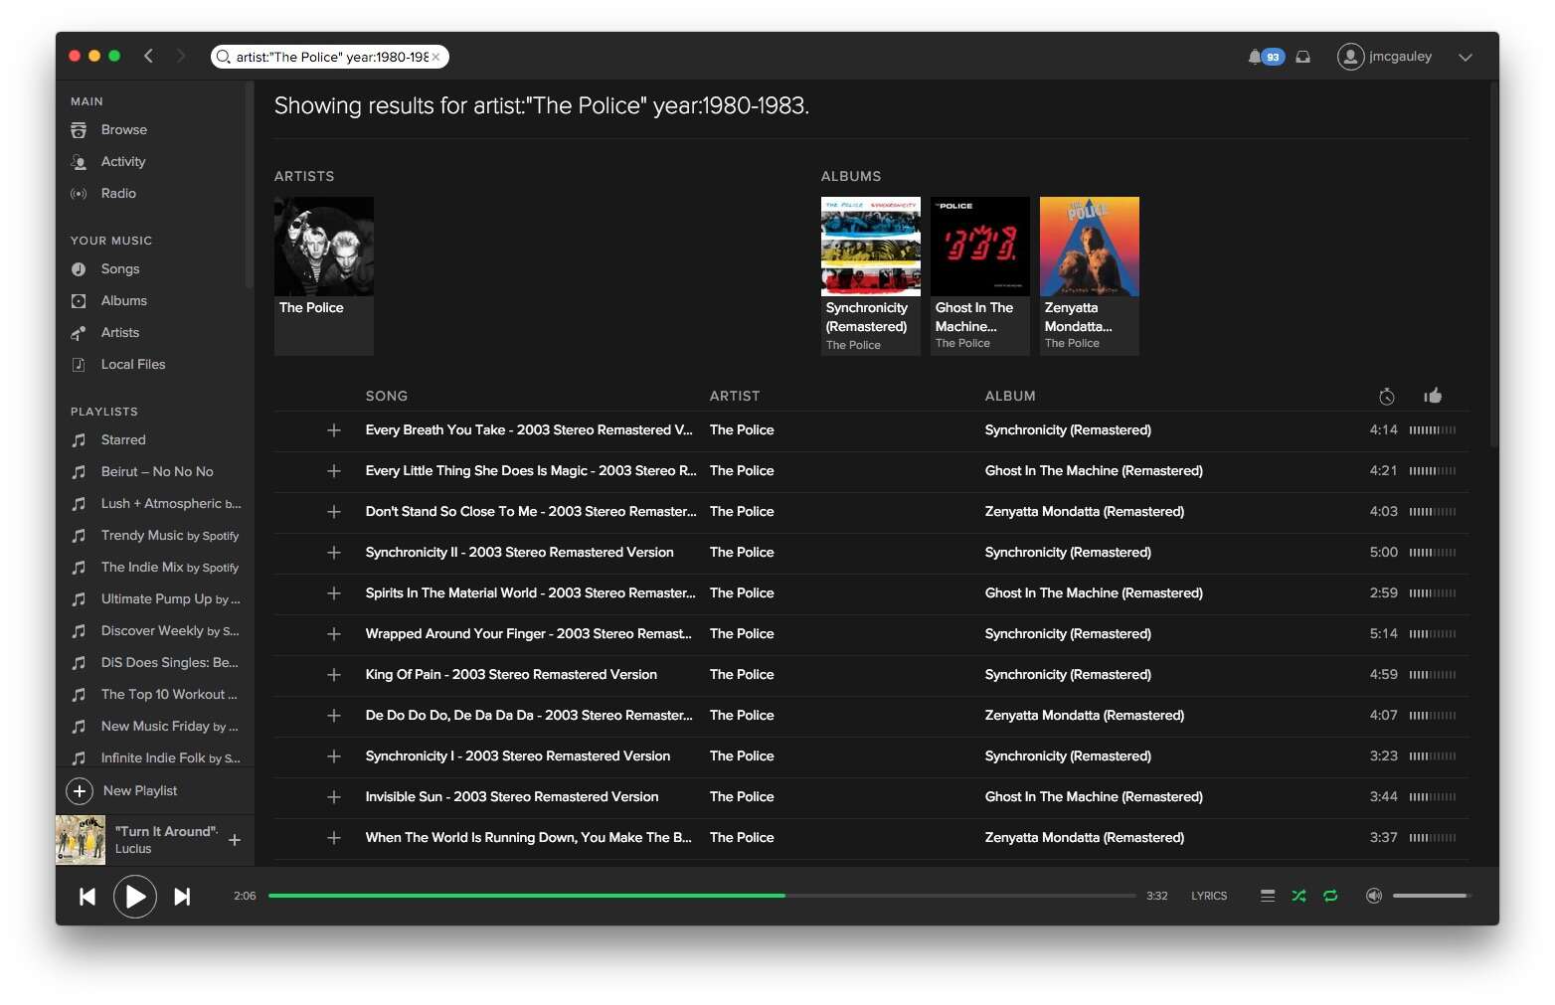Open the now-playing album art thumbnail
This screenshot has height=1005, width=1555.
pyautogui.click(x=81, y=840)
